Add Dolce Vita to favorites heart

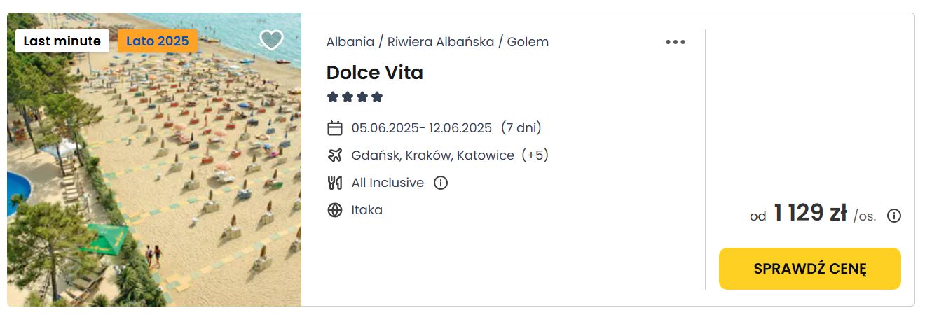(x=271, y=41)
